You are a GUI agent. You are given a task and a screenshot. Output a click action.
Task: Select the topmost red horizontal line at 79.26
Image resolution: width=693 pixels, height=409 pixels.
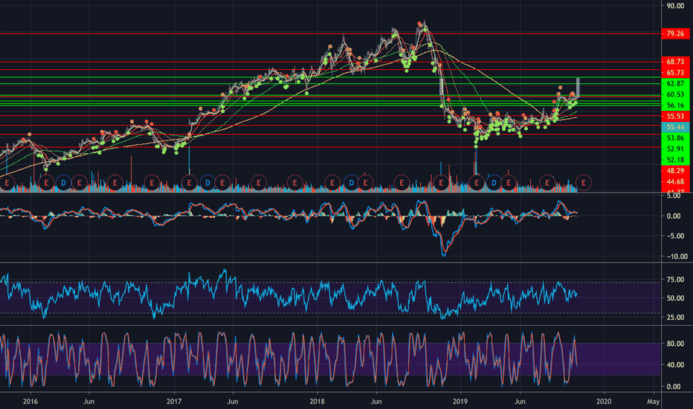pos(331,33)
